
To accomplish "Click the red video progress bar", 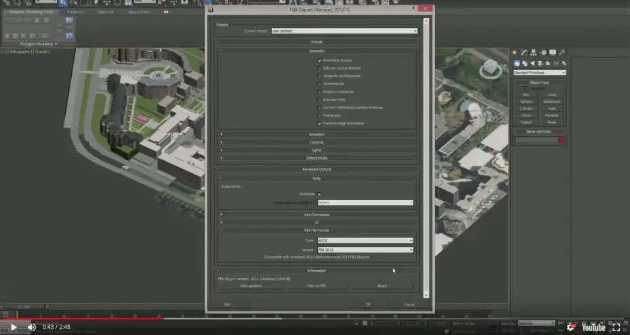I will pos(82,319).
